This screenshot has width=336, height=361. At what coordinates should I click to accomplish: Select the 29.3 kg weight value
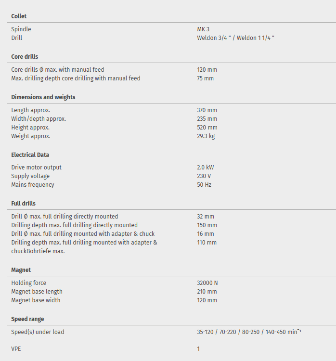206,136
